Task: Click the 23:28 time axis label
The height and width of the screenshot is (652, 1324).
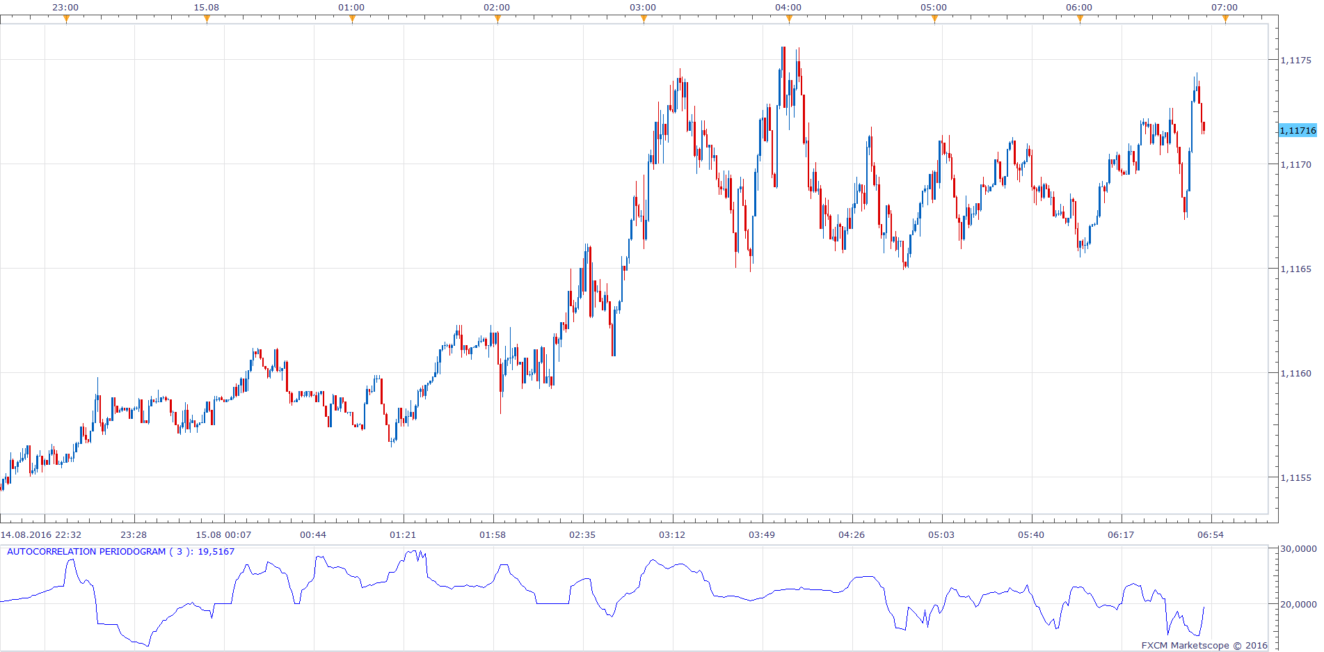Action: tap(134, 534)
